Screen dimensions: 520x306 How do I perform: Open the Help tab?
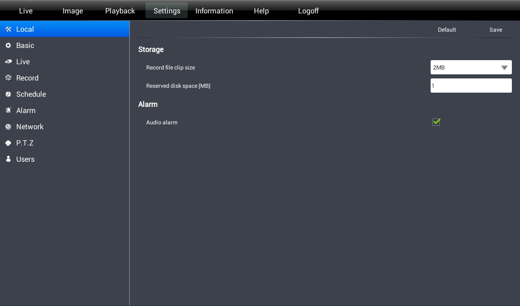(261, 11)
